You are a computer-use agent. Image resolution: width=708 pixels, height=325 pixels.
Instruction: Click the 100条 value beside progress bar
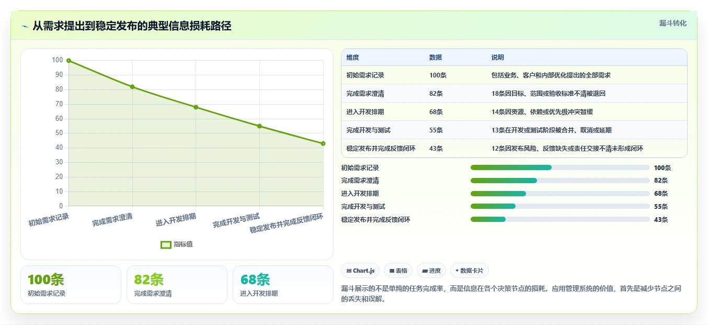coord(663,168)
